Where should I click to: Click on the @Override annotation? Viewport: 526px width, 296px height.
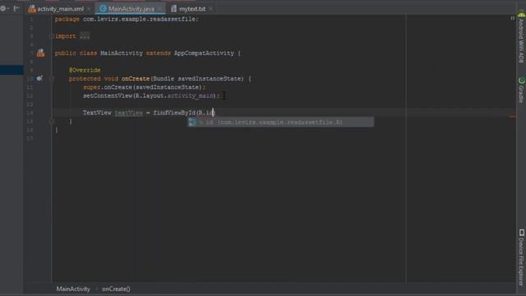click(x=85, y=70)
